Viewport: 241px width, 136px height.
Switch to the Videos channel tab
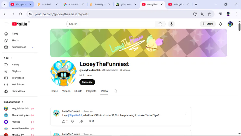click(66, 91)
